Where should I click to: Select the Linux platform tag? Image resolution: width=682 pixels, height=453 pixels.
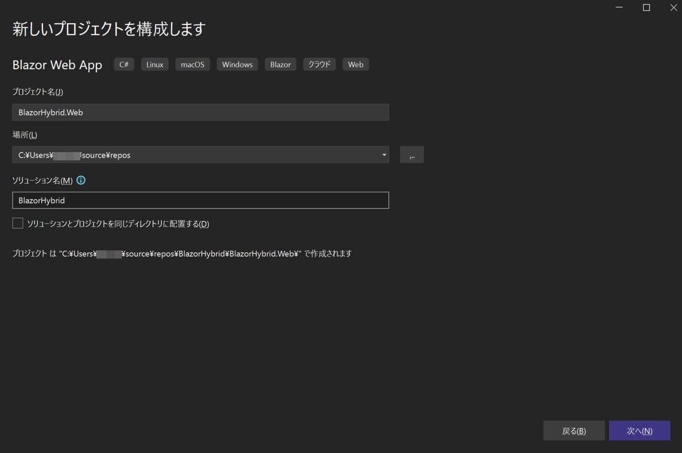[x=154, y=64]
